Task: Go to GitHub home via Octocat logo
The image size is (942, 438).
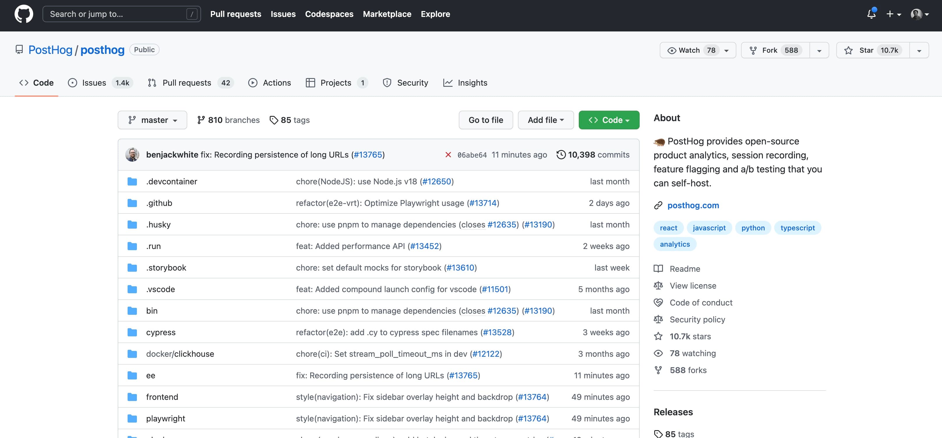Action: (24, 14)
